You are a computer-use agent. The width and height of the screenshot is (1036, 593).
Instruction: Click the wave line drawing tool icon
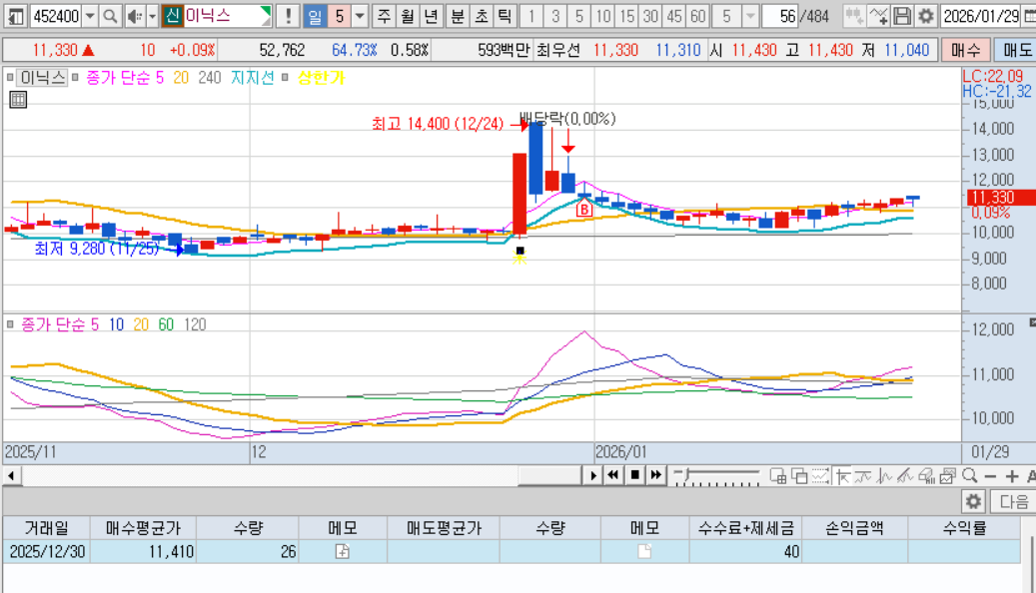863,476
